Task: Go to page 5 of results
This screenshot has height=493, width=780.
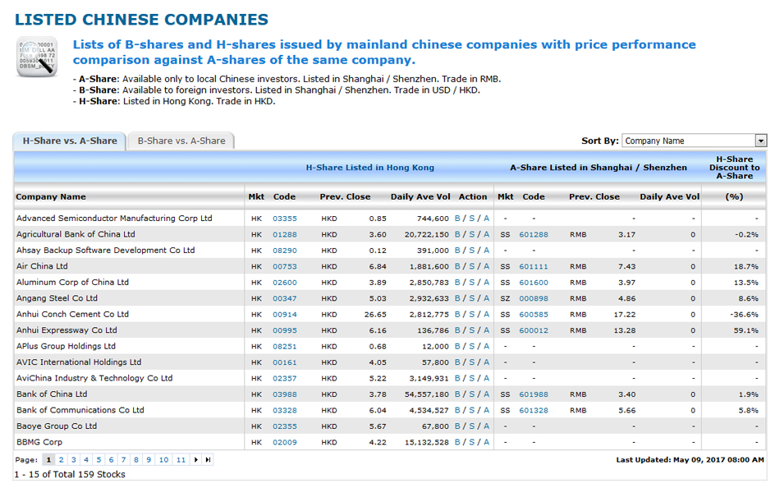Action: (x=99, y=459)
